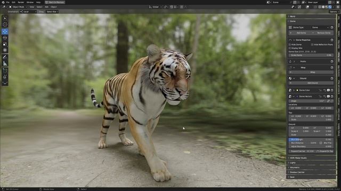Viewport: 341px width, 191px height.
Task: Open the Options button in header
Action: click(334, 12)
